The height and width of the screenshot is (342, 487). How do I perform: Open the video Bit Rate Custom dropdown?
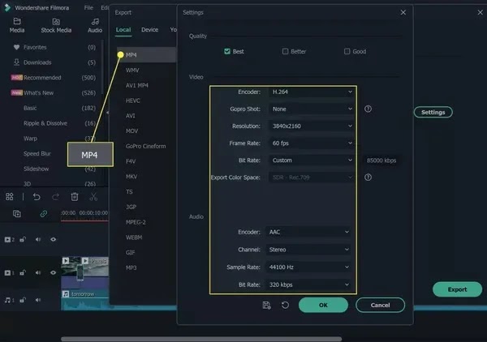coord(312,160)
